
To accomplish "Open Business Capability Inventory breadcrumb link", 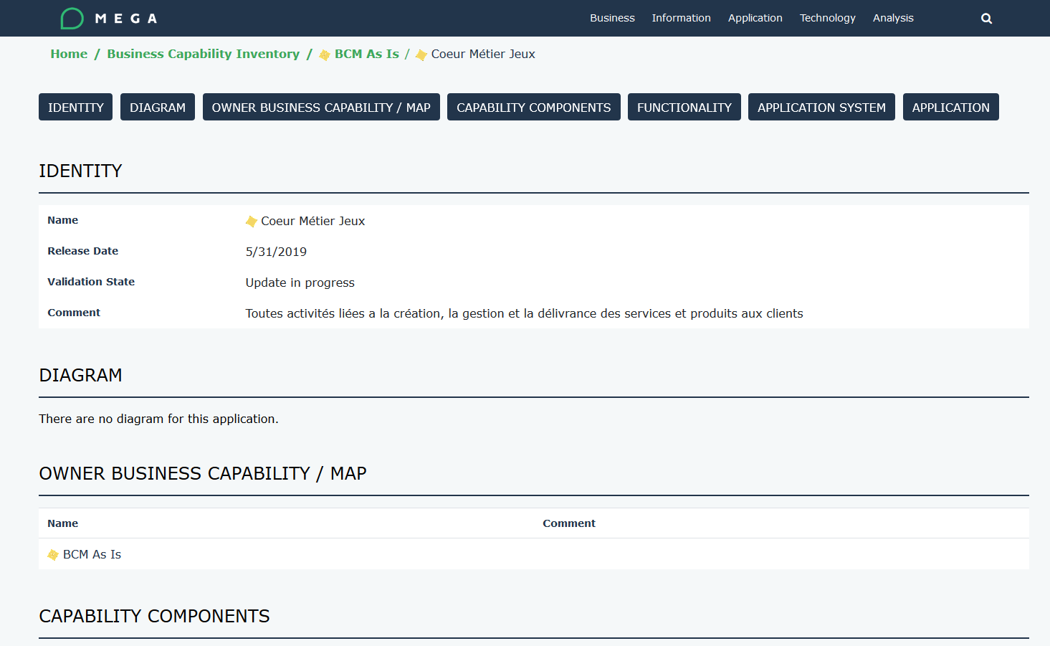I will 203,54.
